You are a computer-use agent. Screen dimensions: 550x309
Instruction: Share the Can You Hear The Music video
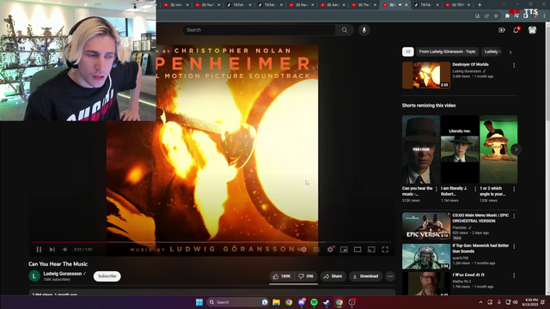[x=333, y=276]
